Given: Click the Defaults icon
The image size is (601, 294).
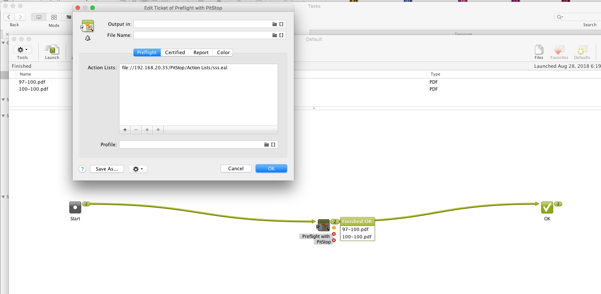Looking at the screenshot, I should pos(582,50).
